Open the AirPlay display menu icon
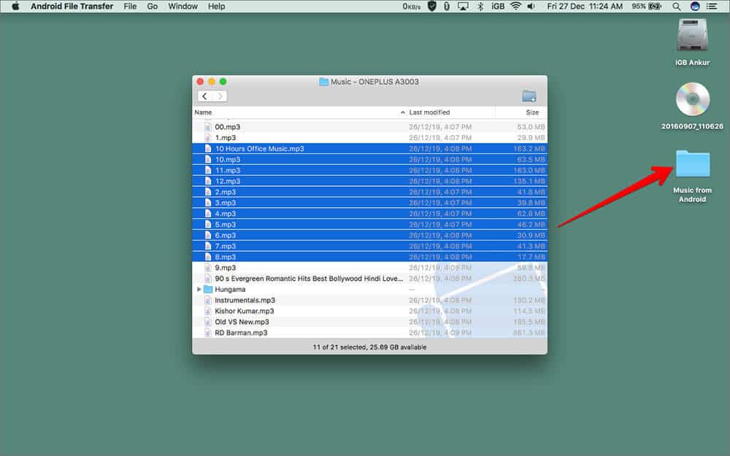 click(463, 6)
